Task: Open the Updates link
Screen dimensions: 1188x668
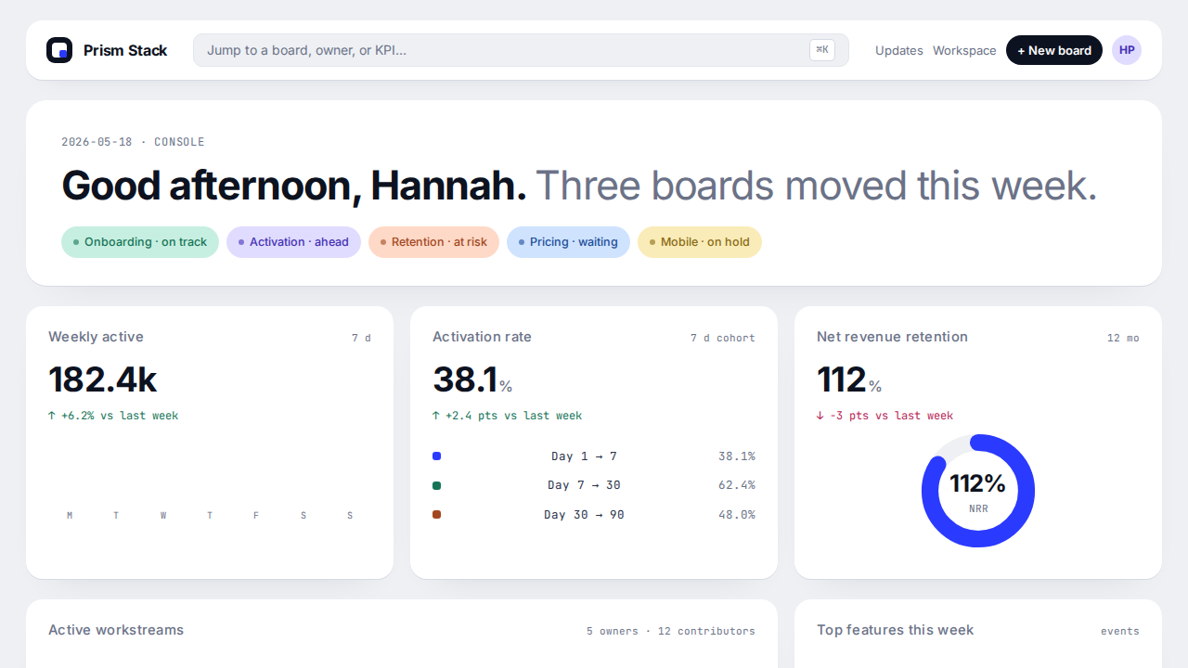Action: [899, 50]
